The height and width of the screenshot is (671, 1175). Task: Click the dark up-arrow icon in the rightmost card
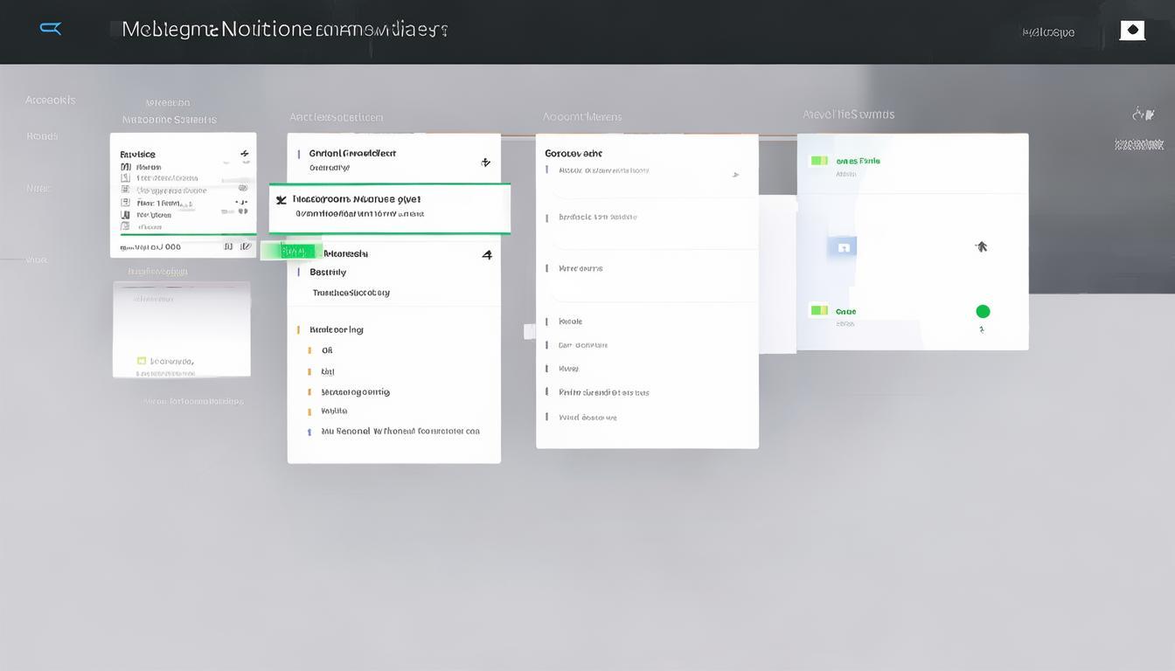tap(981, 246)
